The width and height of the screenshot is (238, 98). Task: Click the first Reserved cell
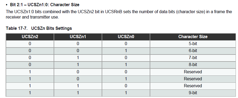(193, 72)
